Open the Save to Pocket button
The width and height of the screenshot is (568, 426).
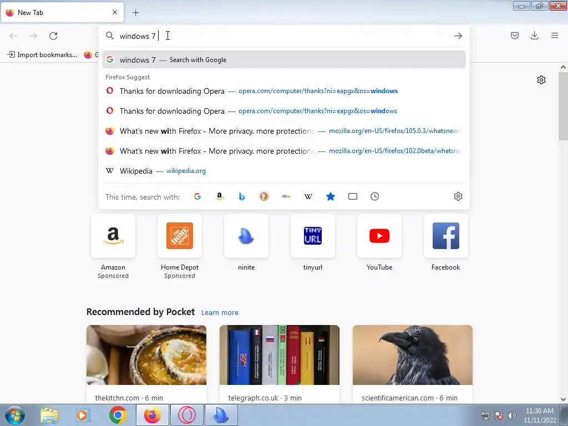(x=514, y=35)
